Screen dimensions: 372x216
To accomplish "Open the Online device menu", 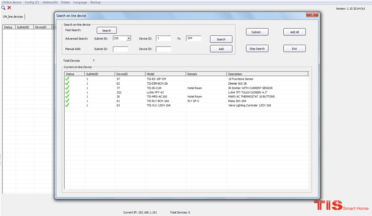I will point(12,2).
